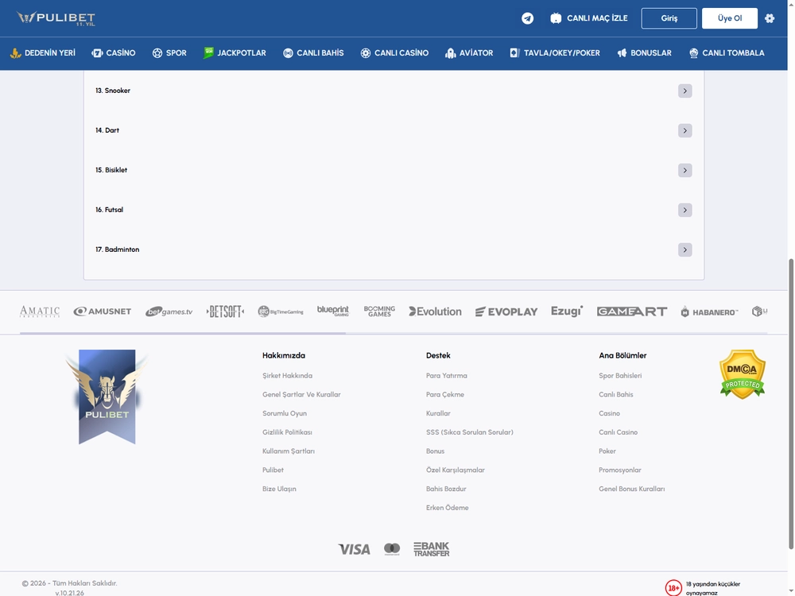This screenshot has height=596, width=795.
Task: Open the Para Yatırma footer link
Action: point(447,376)
